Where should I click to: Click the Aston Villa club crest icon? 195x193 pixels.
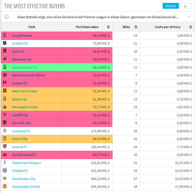pos(5,138)
